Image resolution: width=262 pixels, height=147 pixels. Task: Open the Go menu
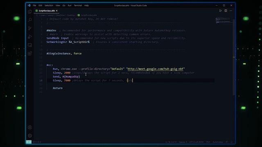64,5
